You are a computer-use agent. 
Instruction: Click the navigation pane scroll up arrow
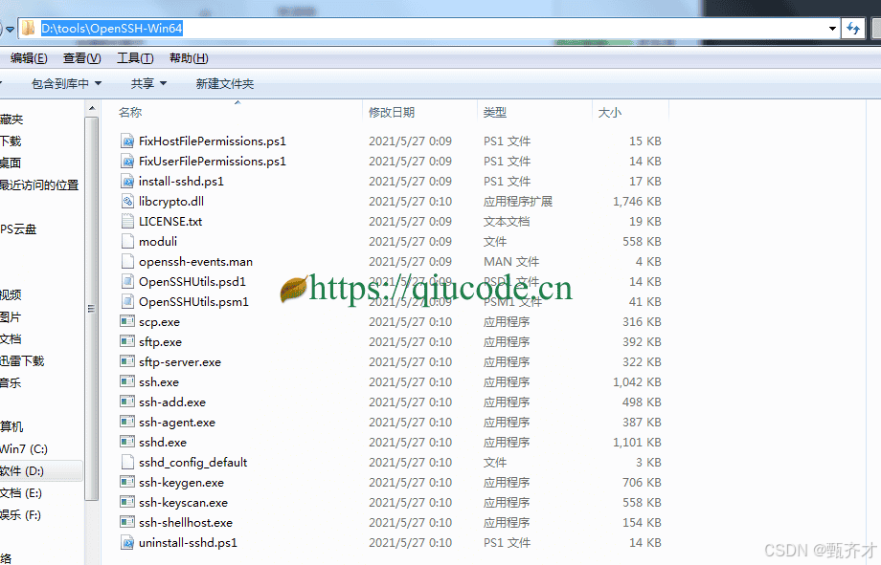(92, 108)
